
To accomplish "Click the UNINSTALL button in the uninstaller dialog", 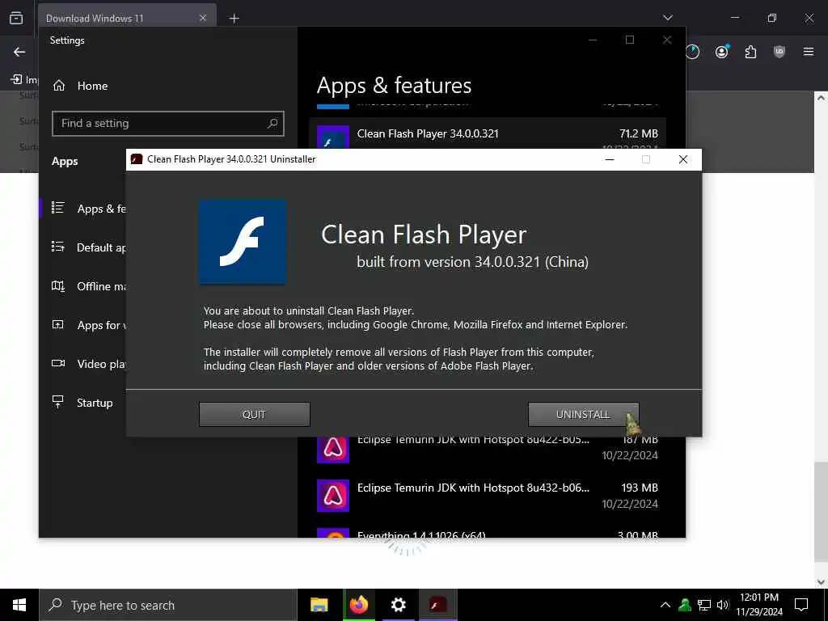I will point(583,415).
